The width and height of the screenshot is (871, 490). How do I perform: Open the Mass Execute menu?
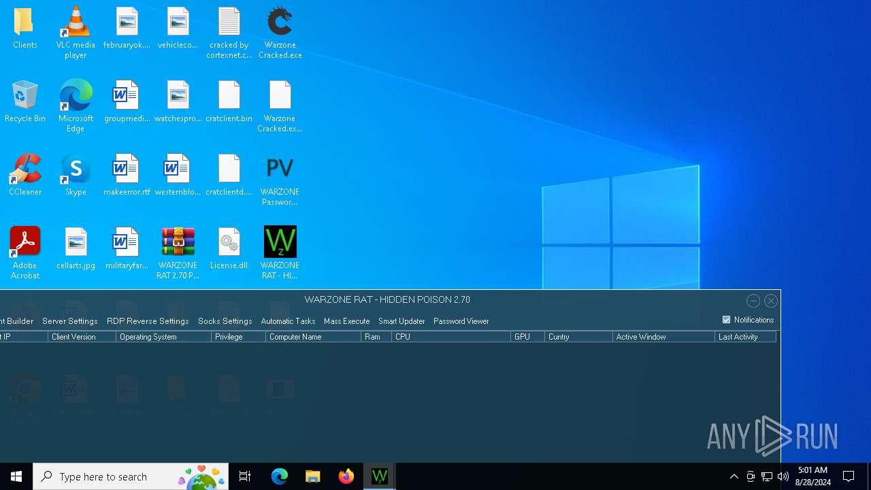(347, 321)
